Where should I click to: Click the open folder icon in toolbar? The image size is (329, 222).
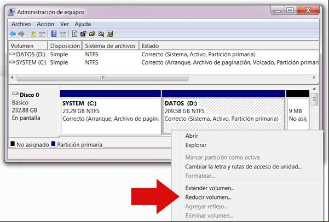[x=92, y=34]
